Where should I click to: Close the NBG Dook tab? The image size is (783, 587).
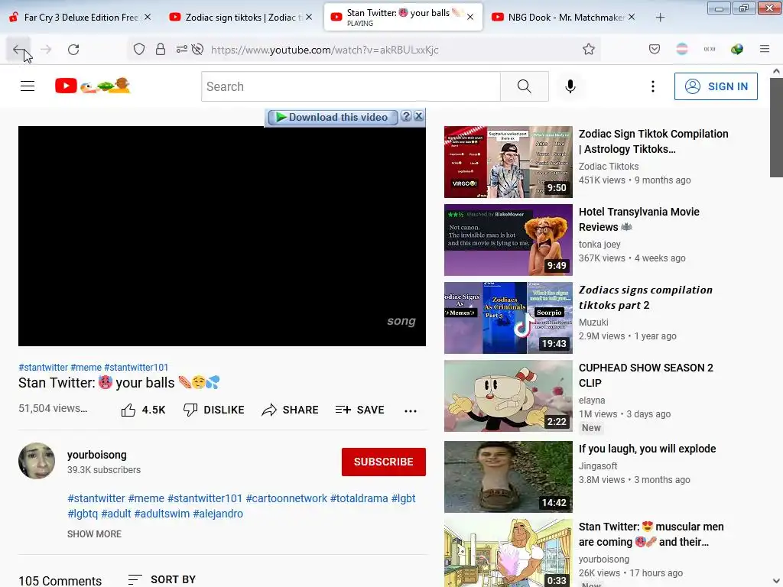tap(632, 17)
